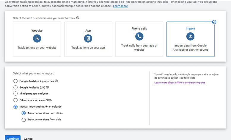Click 'Select what you want to import:' heading

point(33,73)
